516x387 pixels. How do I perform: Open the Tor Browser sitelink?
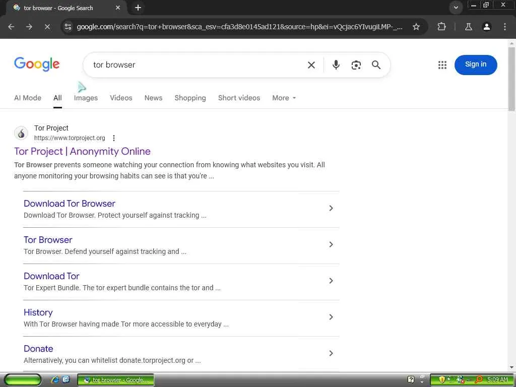(x=48, y=239)
